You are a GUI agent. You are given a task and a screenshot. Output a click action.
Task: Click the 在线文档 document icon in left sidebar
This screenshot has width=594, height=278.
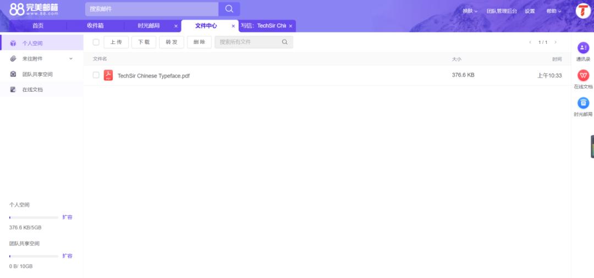tap(13, 90)
